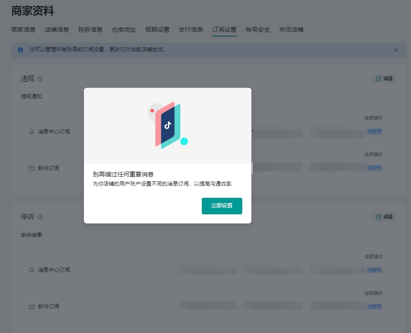Click the envelope icon for 违规 邮件订阅
This screenshot has height=333, width=411.
(31, 168)
